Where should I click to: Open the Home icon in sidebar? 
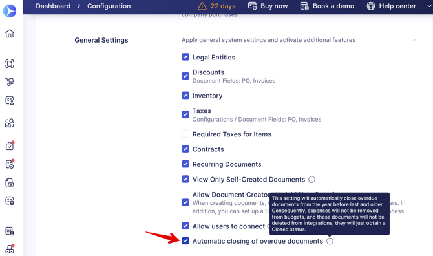click(x=10, y=34)
